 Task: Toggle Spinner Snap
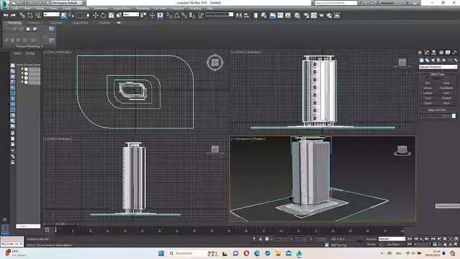[x=192, y=15]
